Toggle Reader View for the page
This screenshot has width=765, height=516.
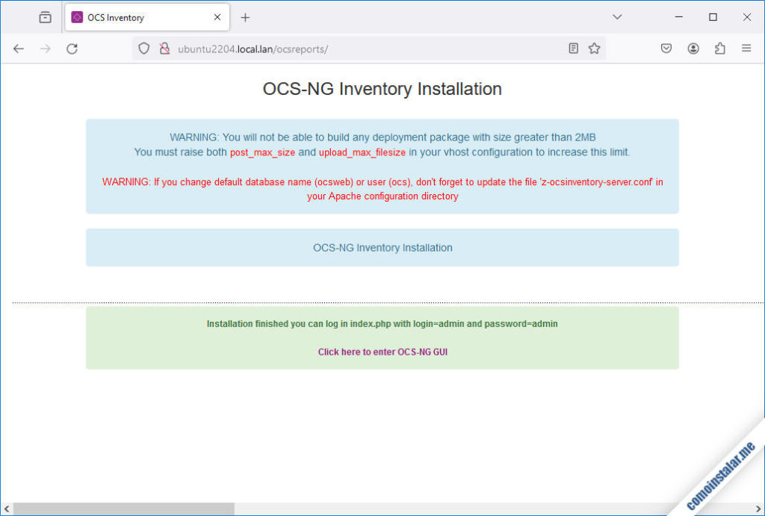point(573,48)
